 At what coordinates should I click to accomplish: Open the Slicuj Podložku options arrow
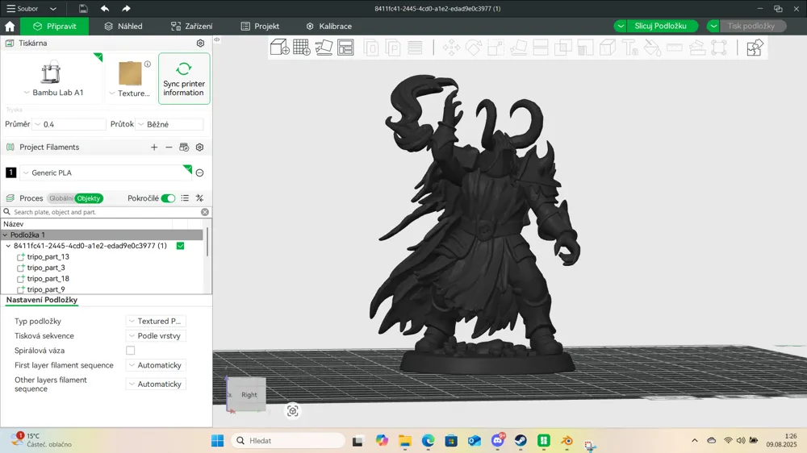click(x=621, y=27)
